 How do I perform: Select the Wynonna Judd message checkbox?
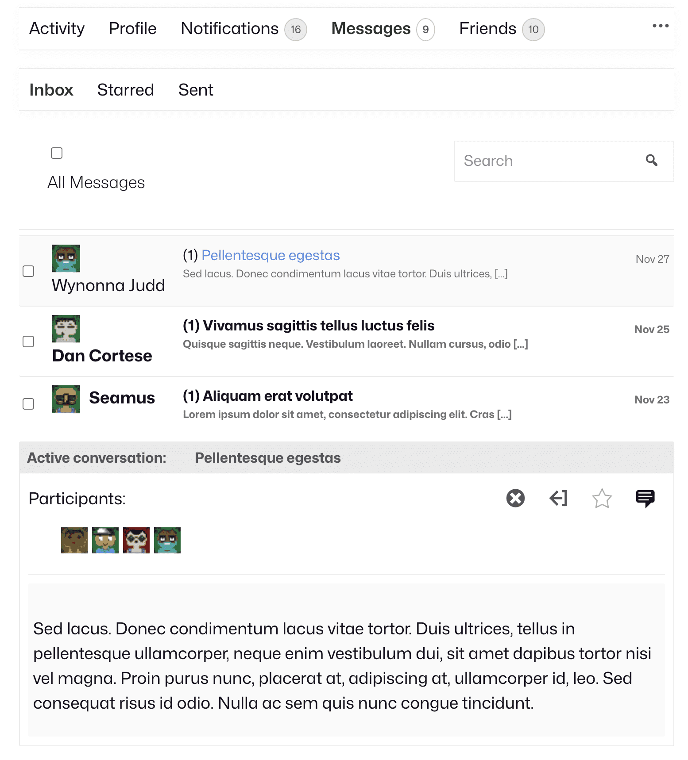28,271
